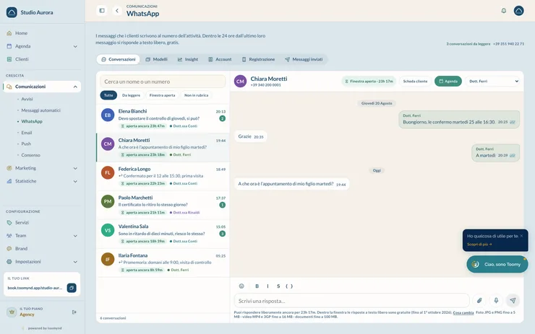Open notifications bell icon
This screenshot has width=535, height=334.
pos(504,11)
